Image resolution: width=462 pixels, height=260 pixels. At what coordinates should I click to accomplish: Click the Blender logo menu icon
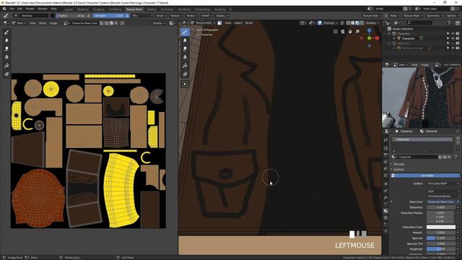click(x=4, y=9)
